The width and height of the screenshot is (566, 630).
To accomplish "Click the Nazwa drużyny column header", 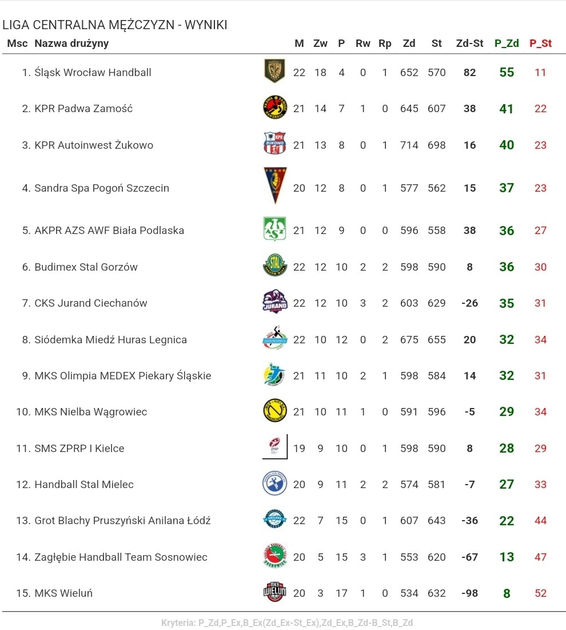I will point(71,43).
